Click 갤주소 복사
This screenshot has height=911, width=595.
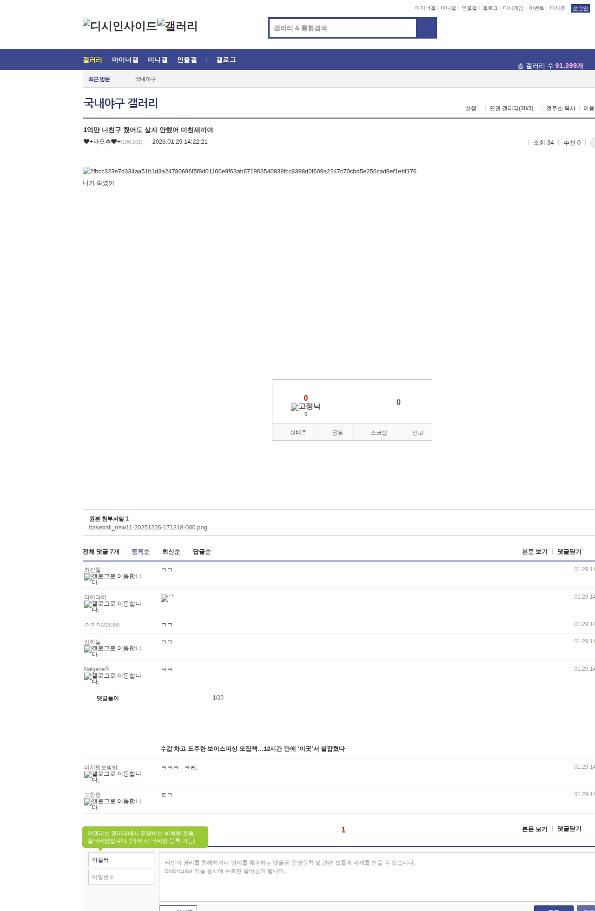pos(561,108)
